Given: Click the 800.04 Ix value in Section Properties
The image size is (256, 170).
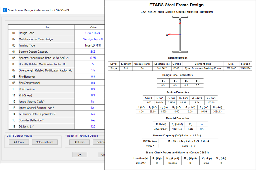Looking at the screenshot, I should coord(159,102).
